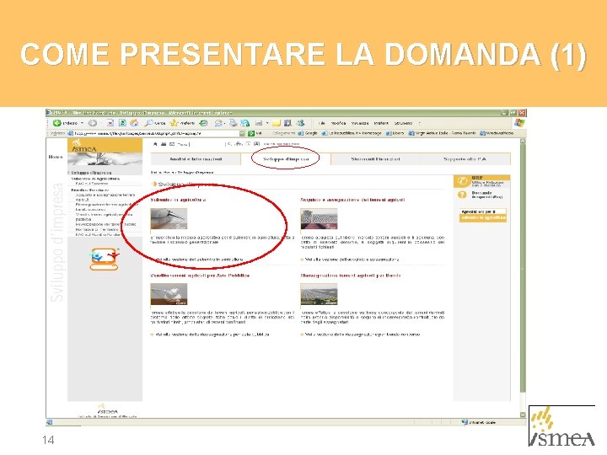Click the green Vai (Go) button
The width and height of the screenshot is (607, 455).
[x=255, y=133]
